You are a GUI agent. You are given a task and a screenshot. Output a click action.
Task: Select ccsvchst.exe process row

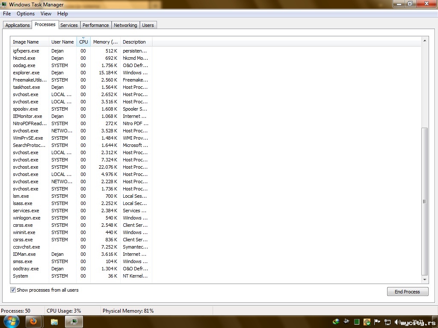point(81,247)
